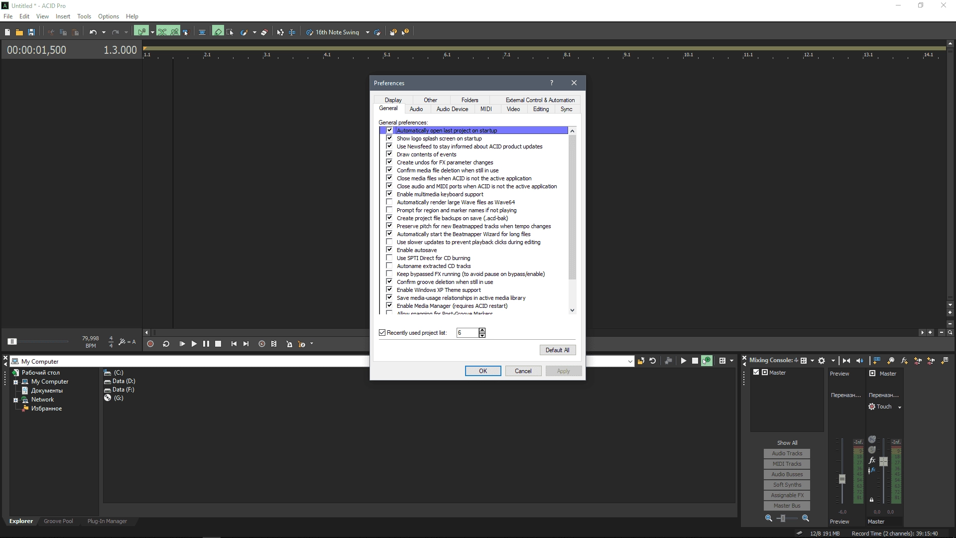956x538 pixels.
Task: Open Explorer address path dropdown
Action: pyautogui.click(x=630, y=362)
